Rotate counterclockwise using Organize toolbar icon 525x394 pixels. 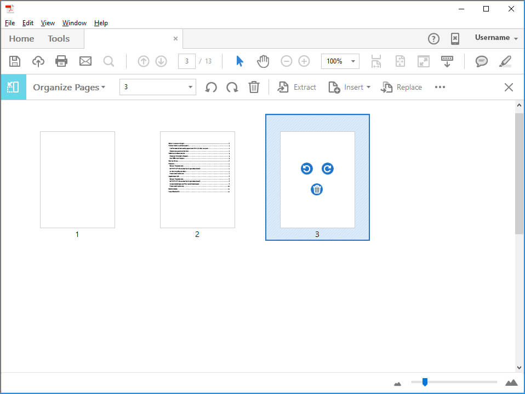[x=211, y=87]
